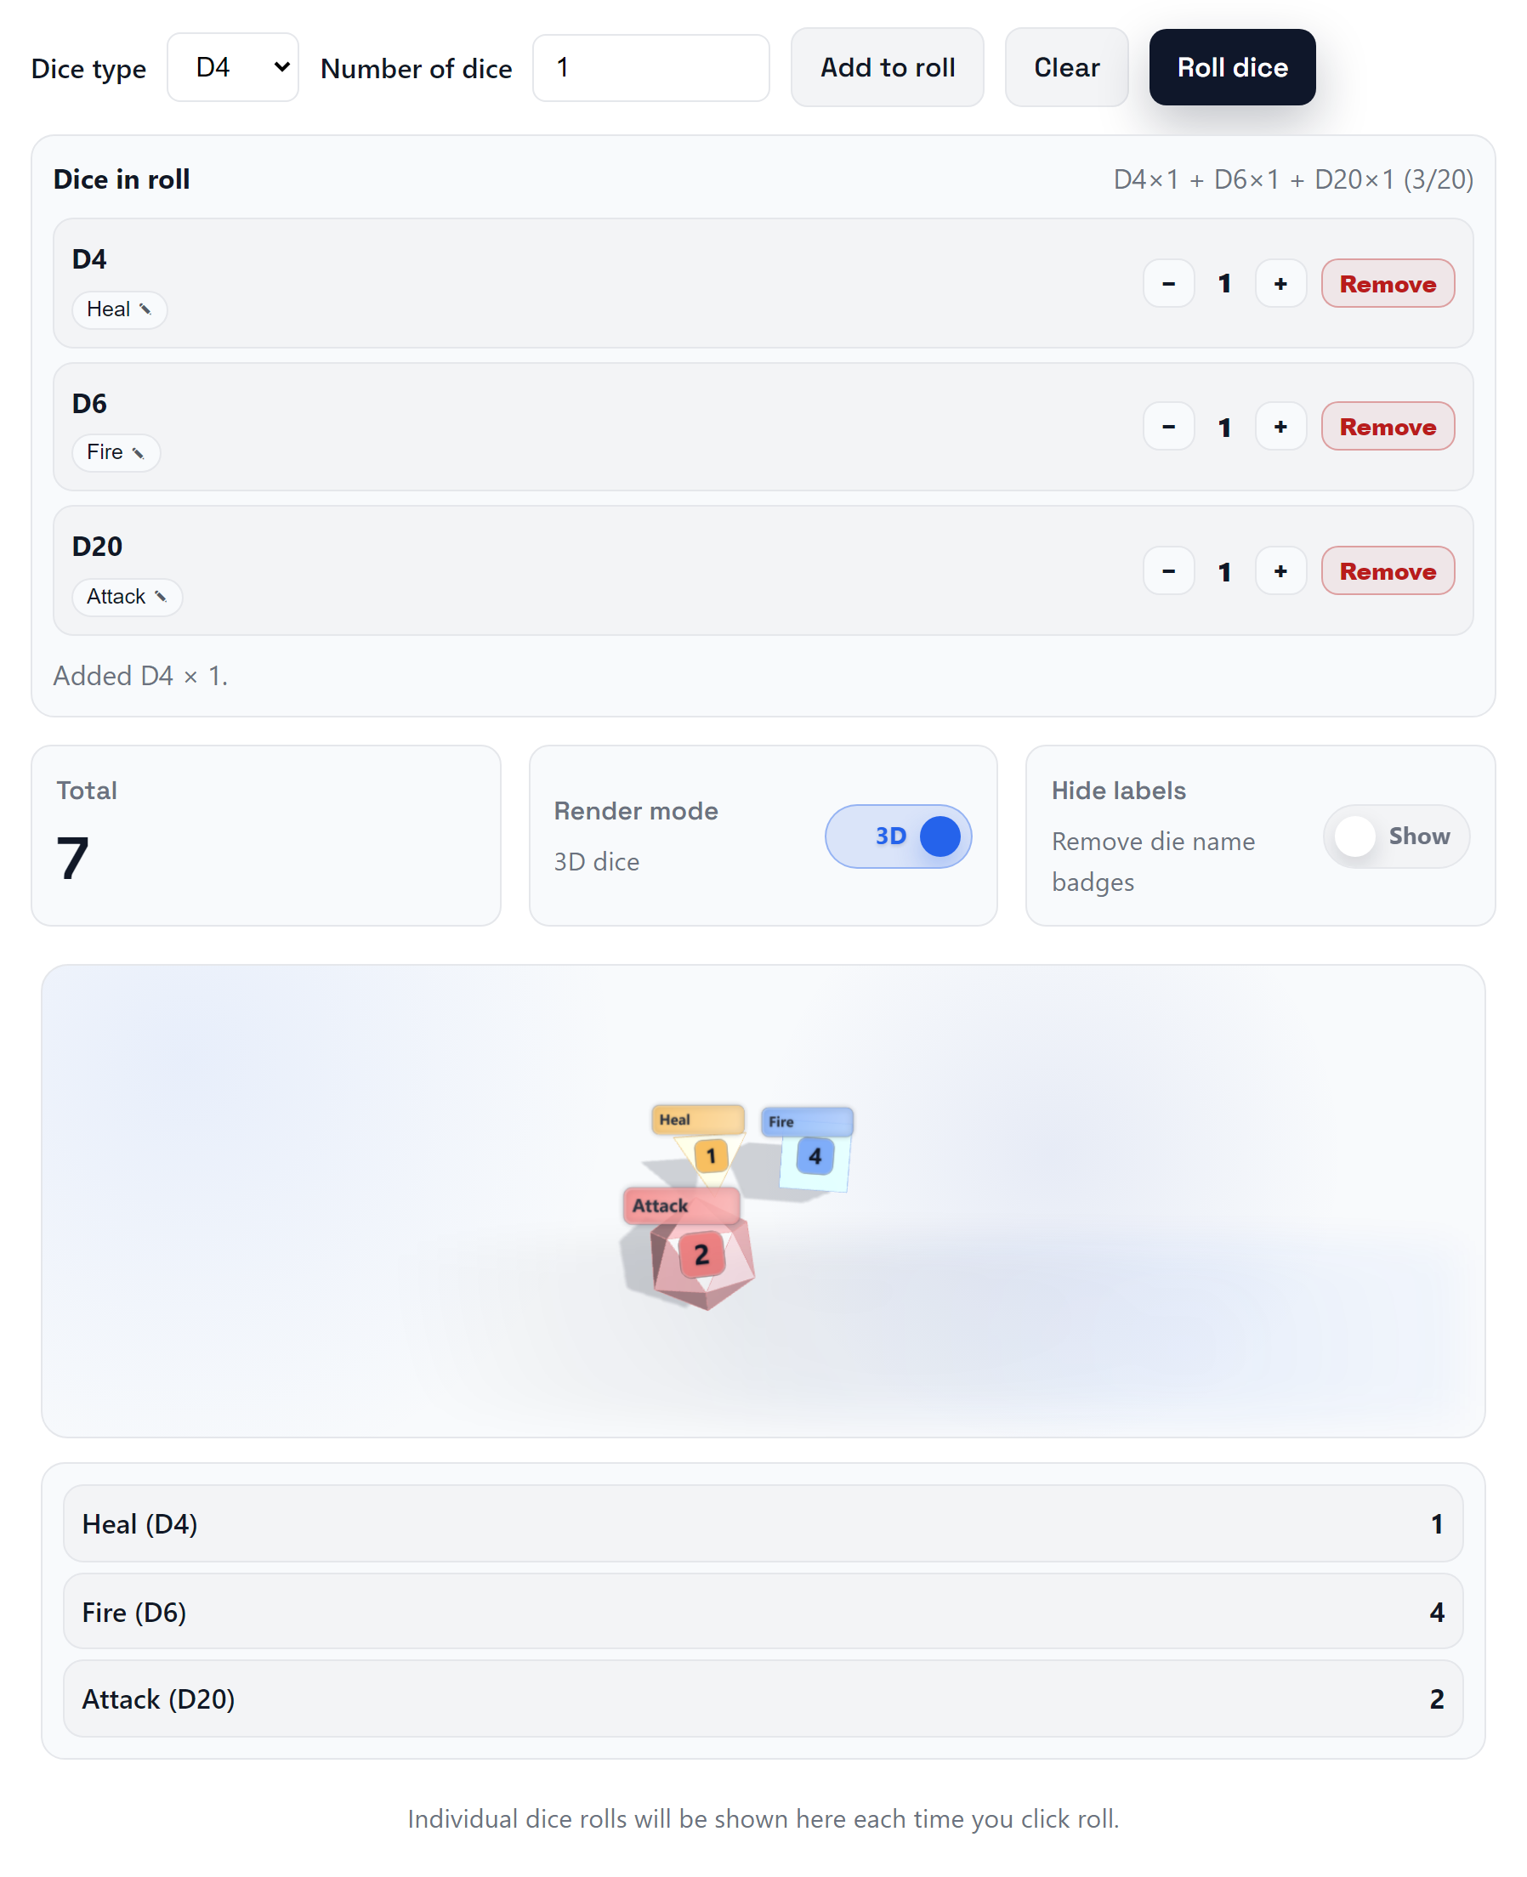Increase the D4 count with plus
The height and width of the screenshot is (1877, 1527).
click(1280, 283)
